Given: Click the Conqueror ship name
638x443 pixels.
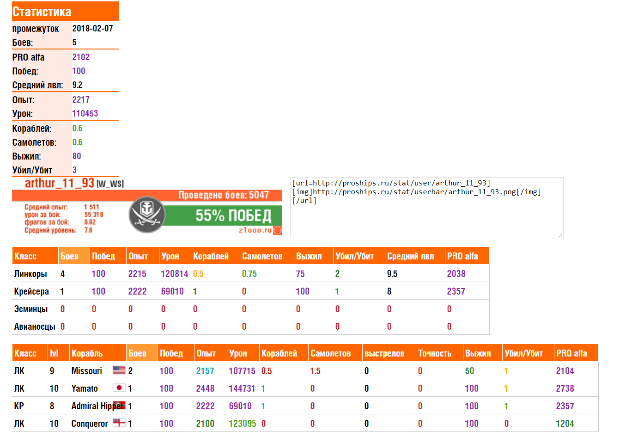Looking at the screenshot, I should coord(89,424).
